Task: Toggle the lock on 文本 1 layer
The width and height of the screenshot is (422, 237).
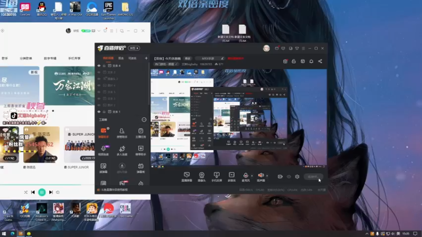Action: coord(104,112)
